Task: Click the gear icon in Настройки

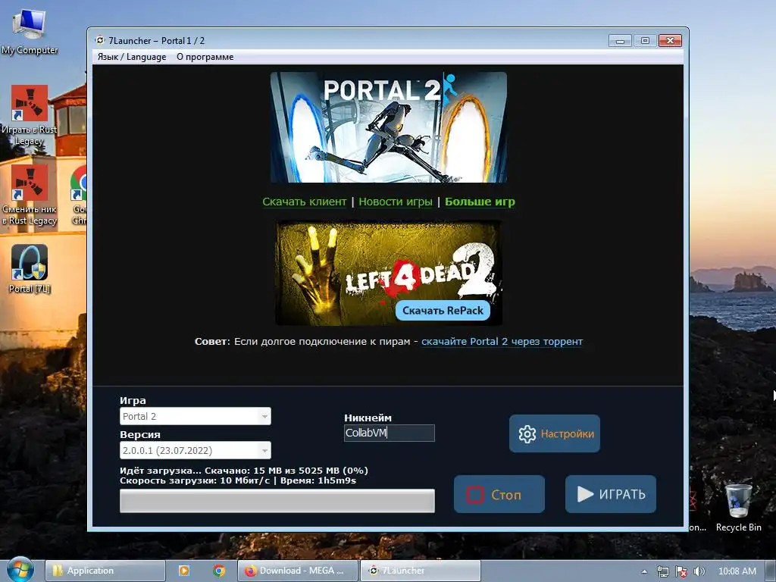Action: coord(527,434)
